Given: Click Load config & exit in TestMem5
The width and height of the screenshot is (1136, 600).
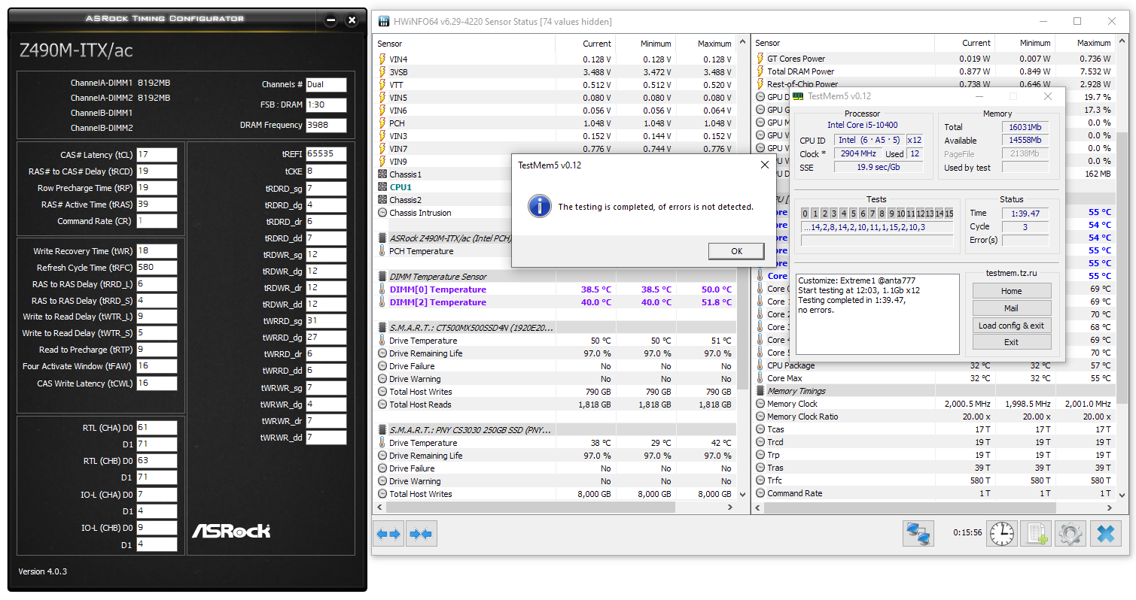Looking at the screenshot, I should tap(1011, 326).
